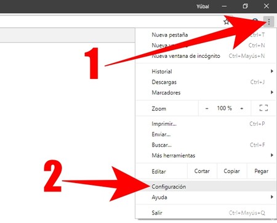
Task: Expand the Marcadores submenu arrow
Action: coord(272,92)
